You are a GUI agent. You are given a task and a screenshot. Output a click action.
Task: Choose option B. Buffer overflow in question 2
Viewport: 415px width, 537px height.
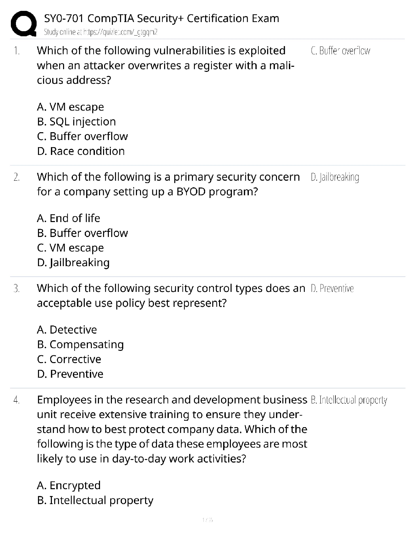coord(82,233)
